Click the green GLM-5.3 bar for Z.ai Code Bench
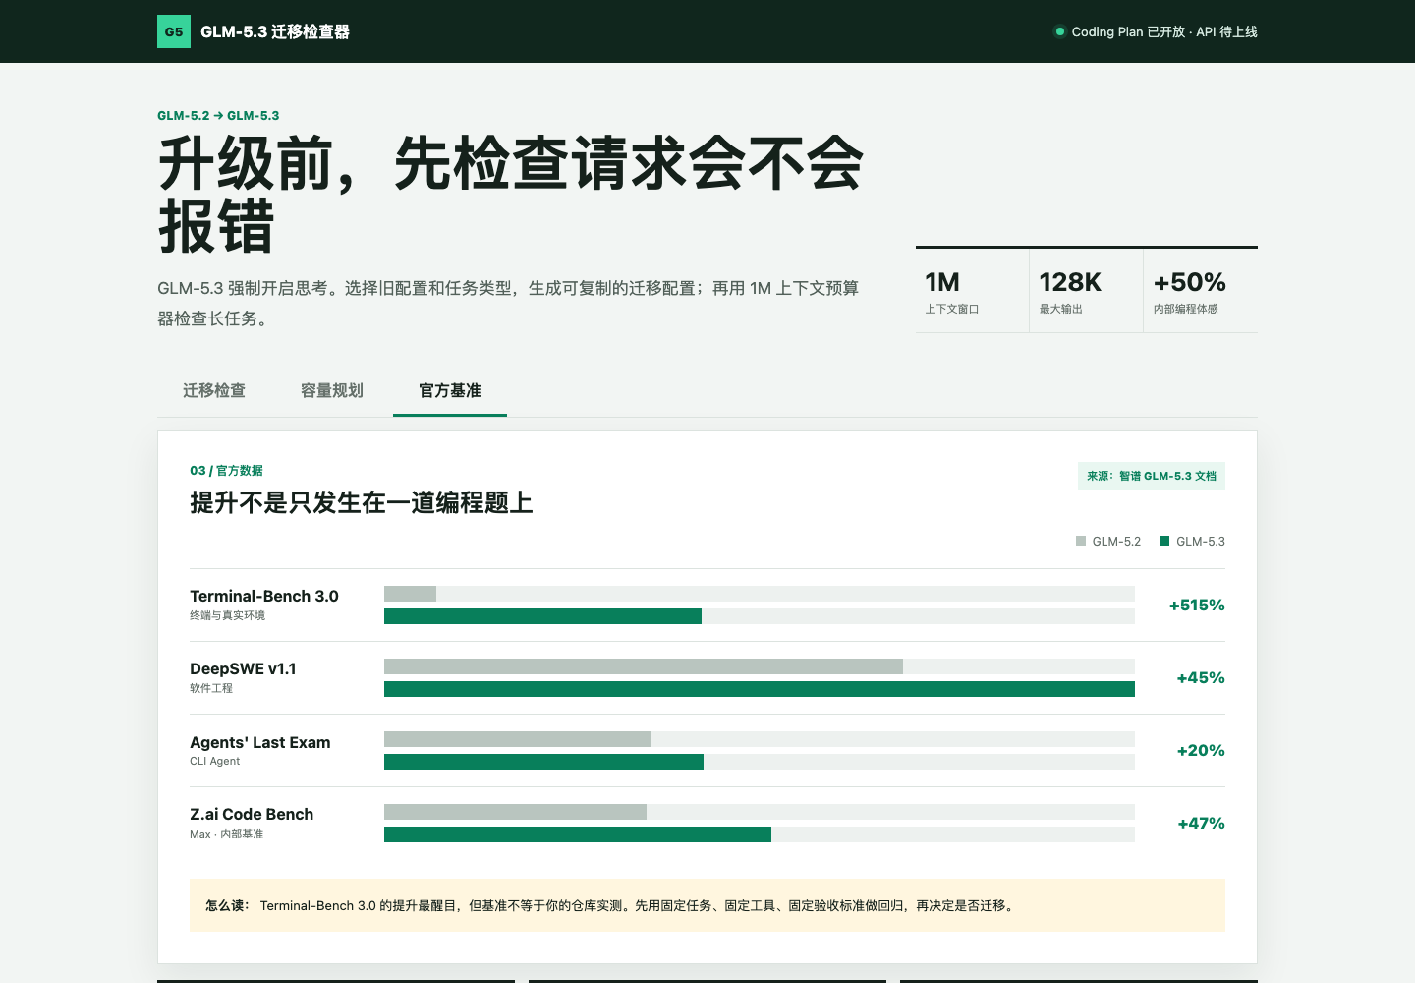Screen dimensions: 1415x983 click(x=578, y=835)
